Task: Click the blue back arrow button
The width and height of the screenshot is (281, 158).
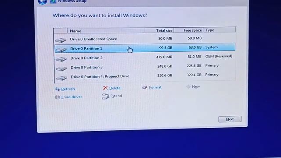Action: tap(43, 2)
